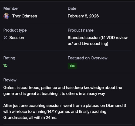Click the green rating value 10

[5, 65]
